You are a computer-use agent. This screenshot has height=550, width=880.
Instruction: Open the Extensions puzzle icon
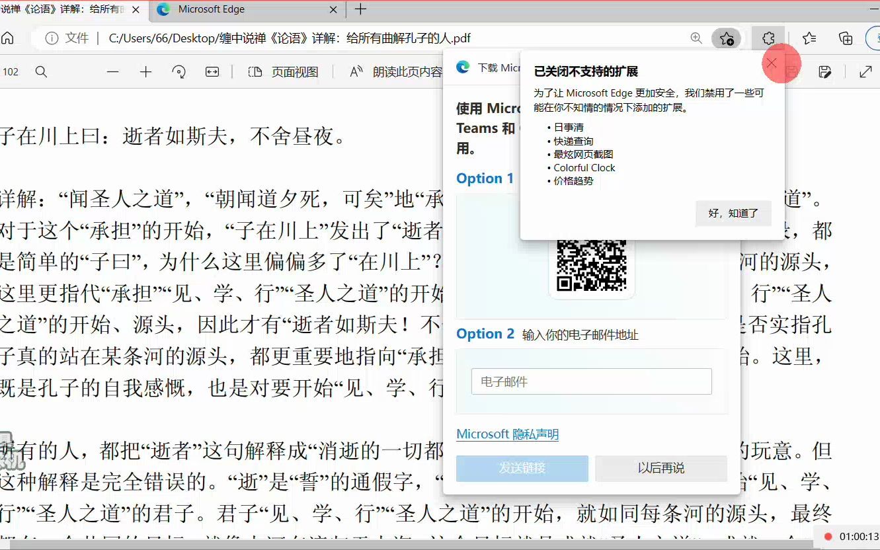pyautogui.click(x=768, y=38)
